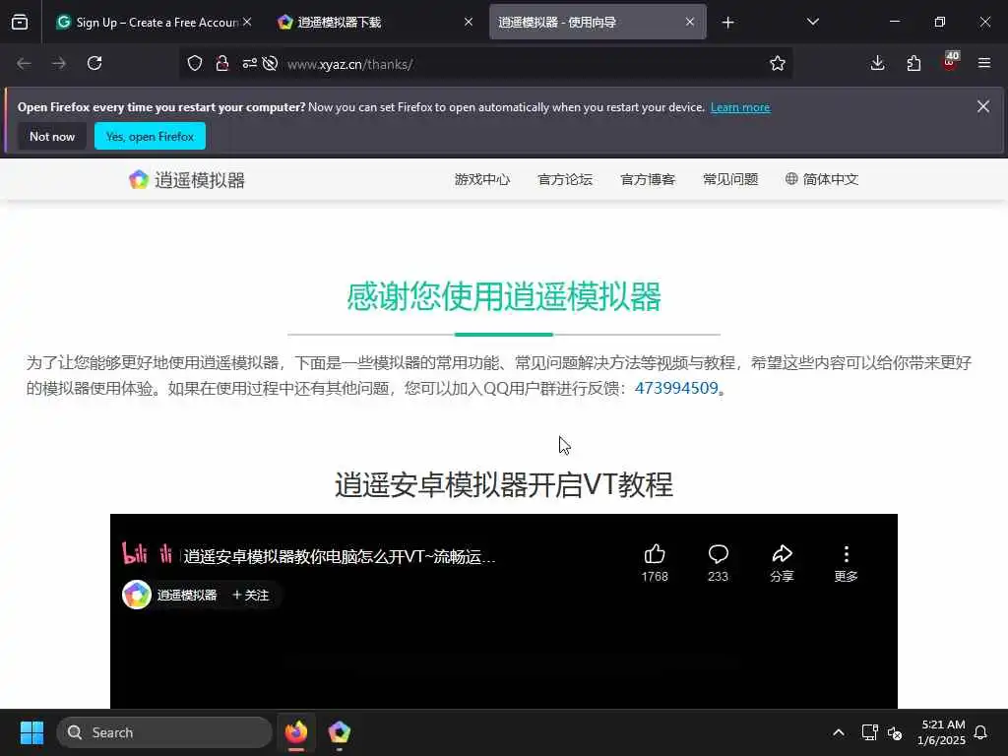Open the Firefox downloads panel
The height and width of the screenshot is (756, 1008).
tap(877, 63)
